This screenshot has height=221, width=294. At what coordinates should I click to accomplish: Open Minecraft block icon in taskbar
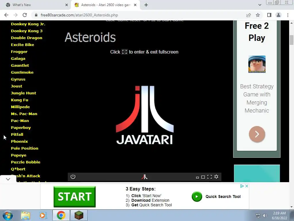pos(79,215)
